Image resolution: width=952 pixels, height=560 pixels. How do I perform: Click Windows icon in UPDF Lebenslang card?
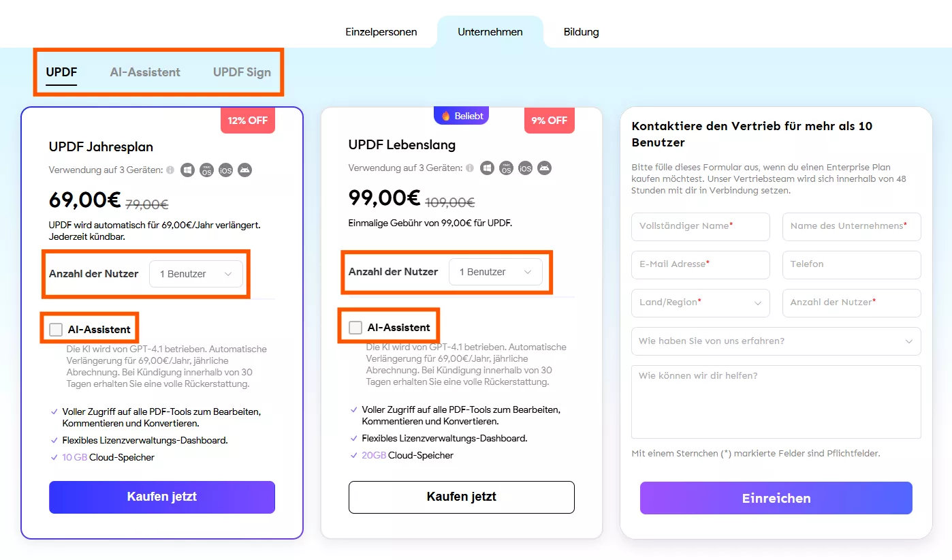(x=487, y=168)
